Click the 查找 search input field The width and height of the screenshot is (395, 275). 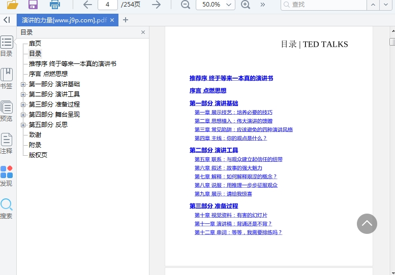pyautogui.click(x=323, y=5)
